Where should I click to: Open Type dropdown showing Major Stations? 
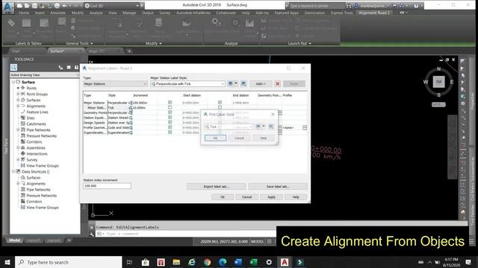click(115, 84)
